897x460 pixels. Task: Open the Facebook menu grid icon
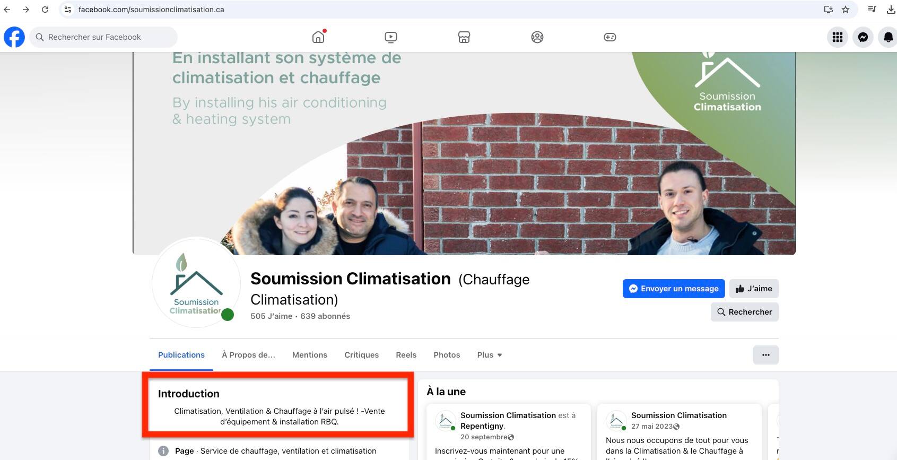point(838,37)
